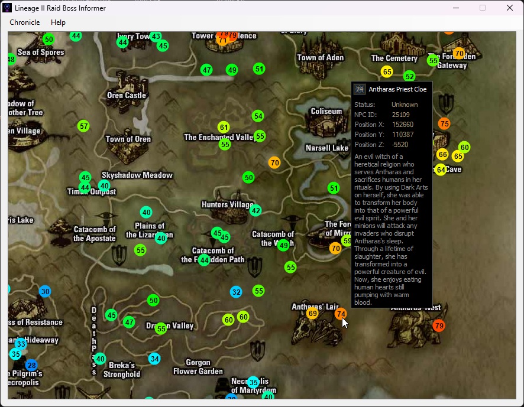
Task: Select the level 75 orange boss marker
Action: tap(444, 123)
